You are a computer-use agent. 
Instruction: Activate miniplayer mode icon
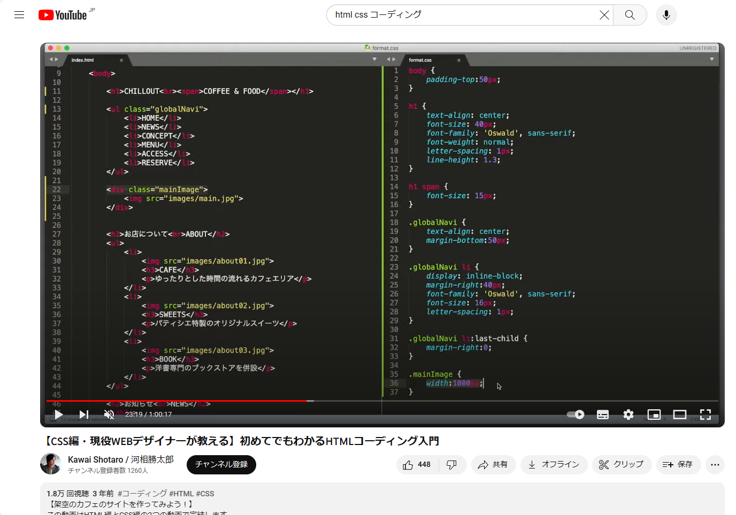pyautogui.click(x=654, y=414)
